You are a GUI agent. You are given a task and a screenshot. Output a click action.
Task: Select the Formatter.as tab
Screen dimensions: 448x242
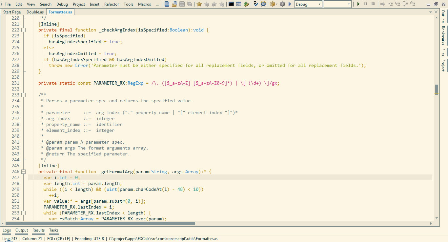60,12
